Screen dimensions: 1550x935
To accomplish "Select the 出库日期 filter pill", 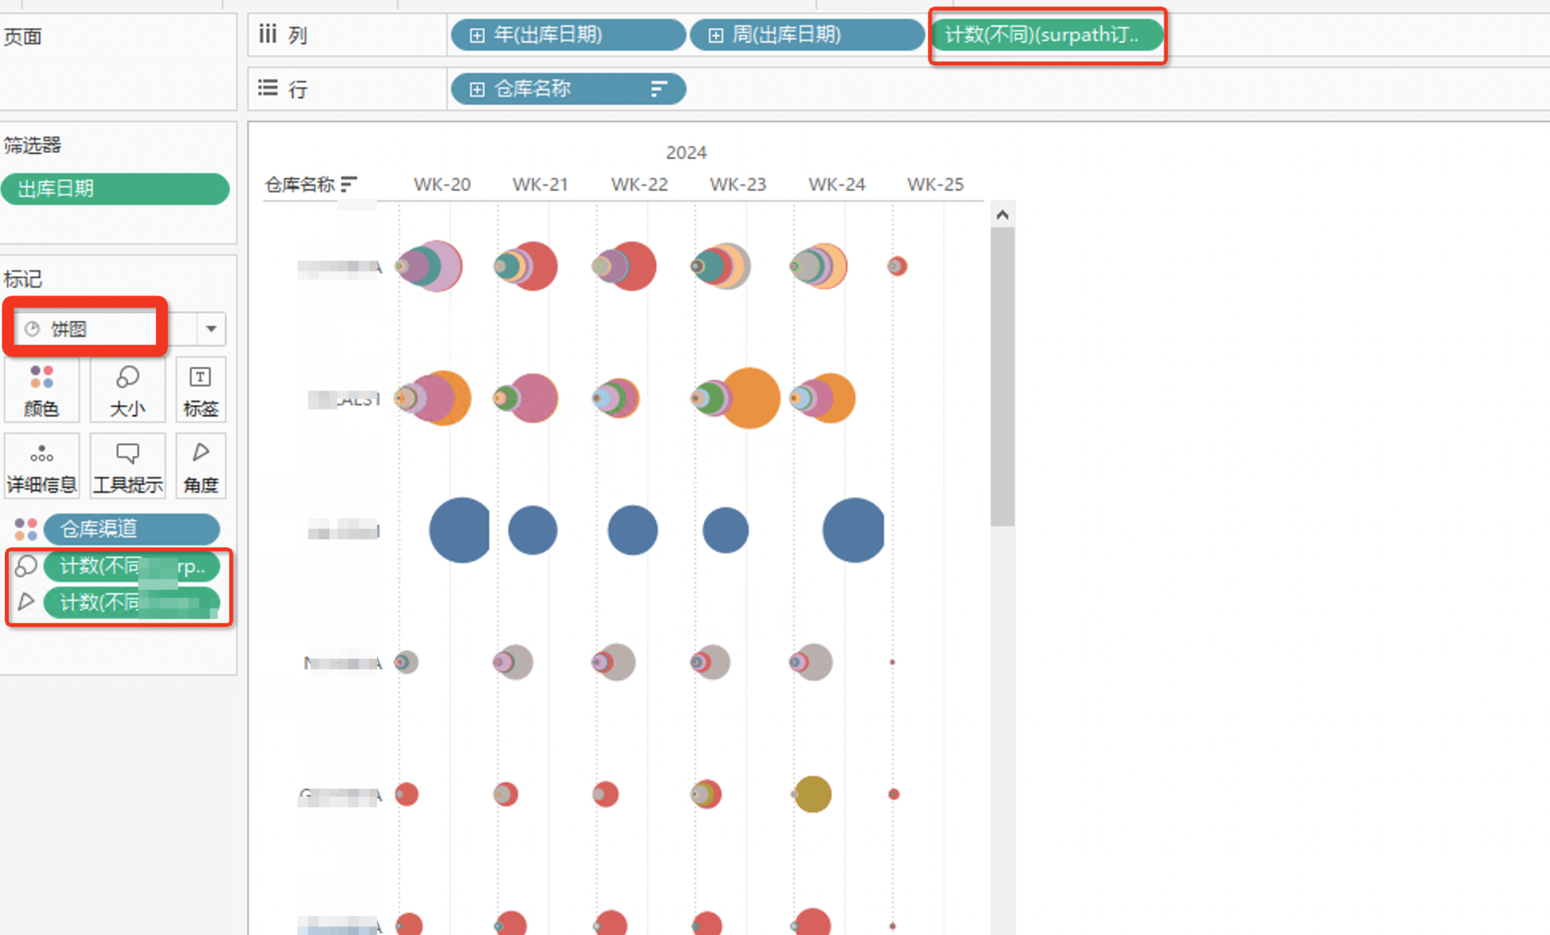I will pos(115,189).
